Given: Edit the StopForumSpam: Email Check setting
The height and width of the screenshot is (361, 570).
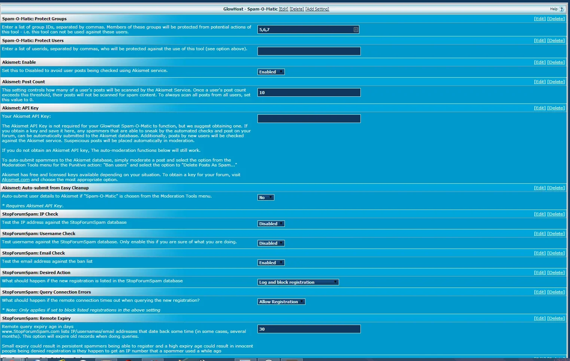Looking at the screenshot, I should click(x=540, y=253).
